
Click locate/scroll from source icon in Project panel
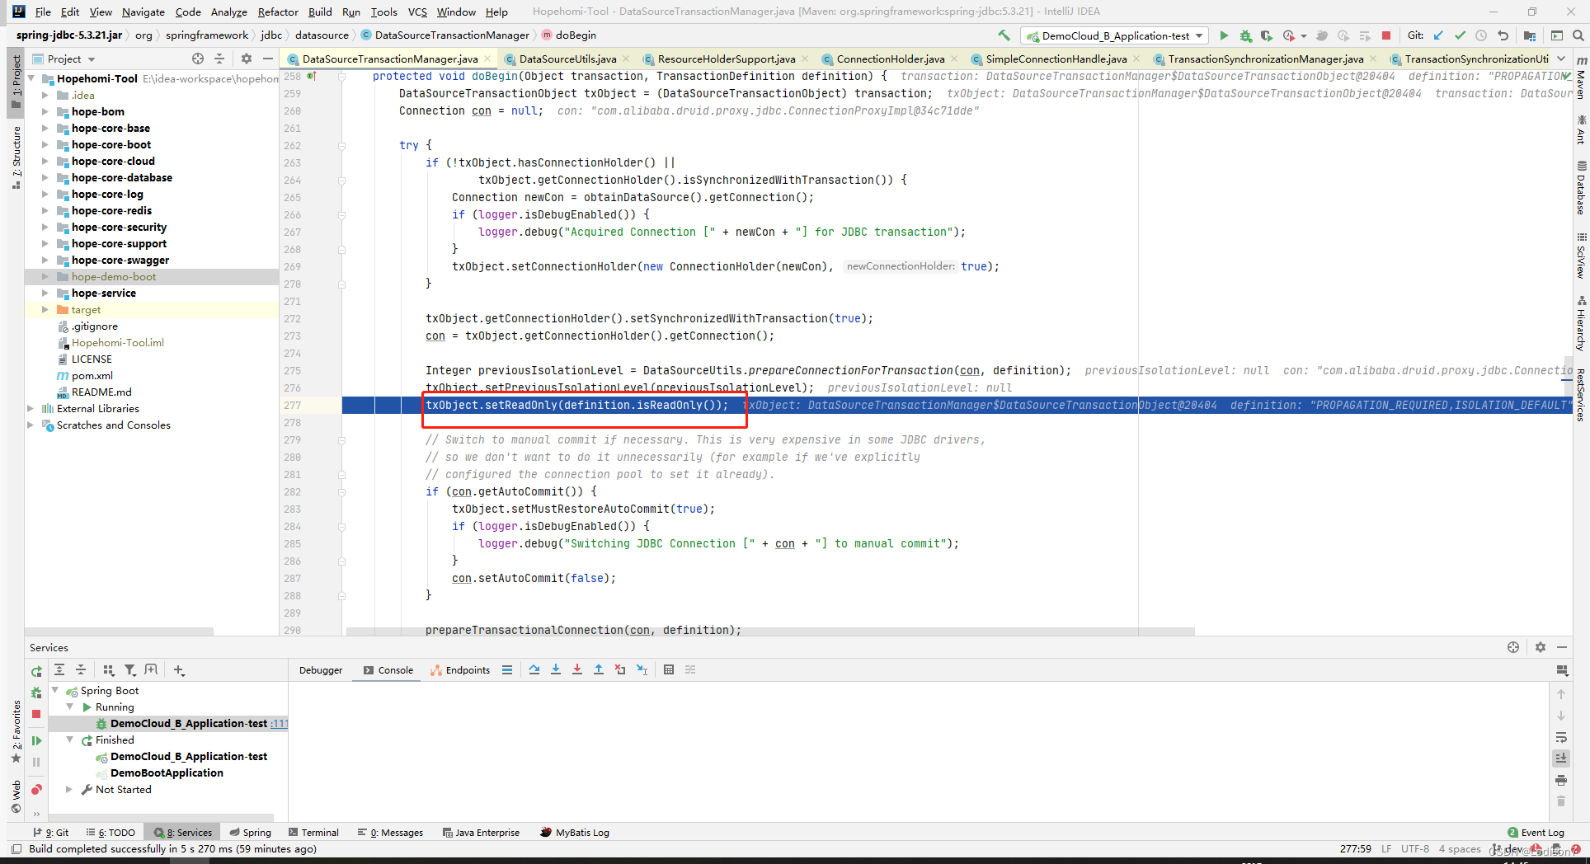[x=198, y=59]
